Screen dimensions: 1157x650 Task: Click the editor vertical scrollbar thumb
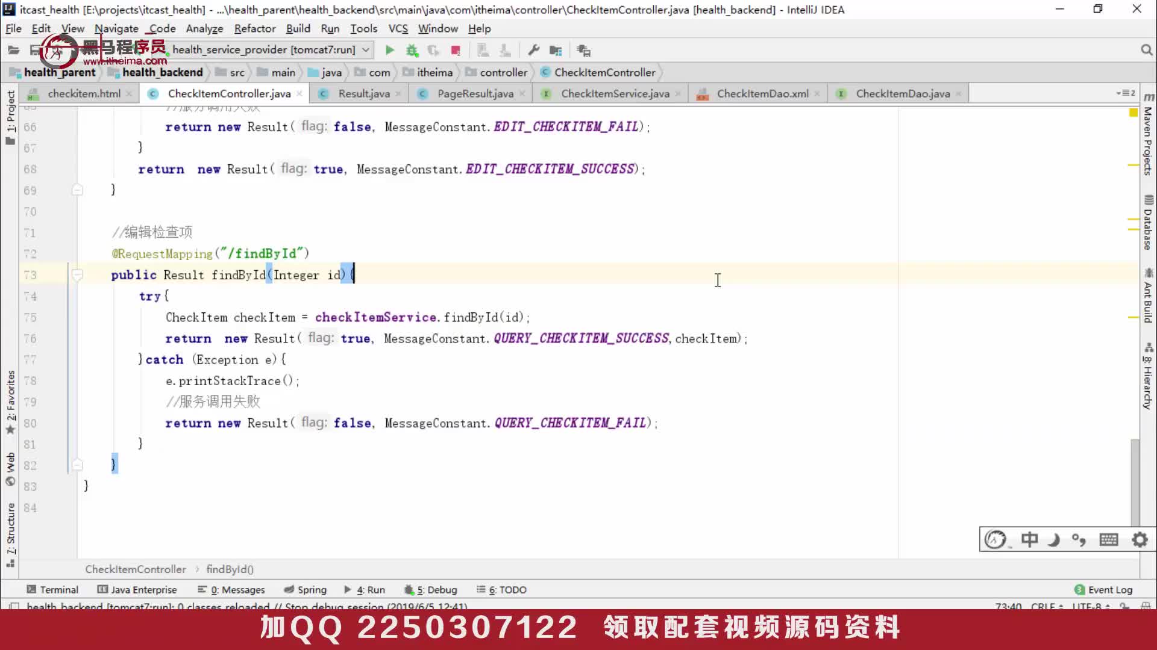(1135, 483)
